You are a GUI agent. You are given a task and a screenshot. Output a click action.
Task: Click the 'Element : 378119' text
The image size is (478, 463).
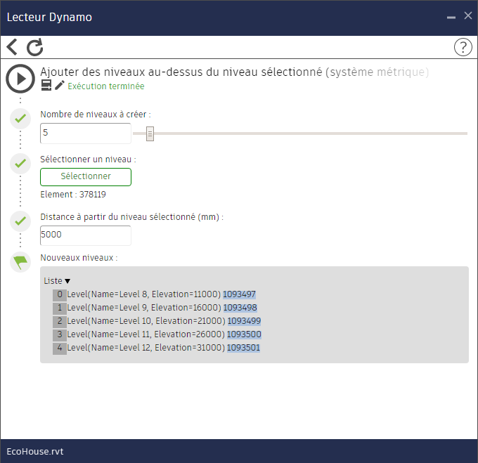pos(73,195)
